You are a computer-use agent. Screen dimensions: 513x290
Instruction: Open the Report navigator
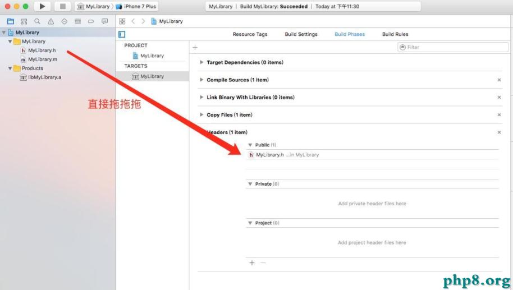click(104, 21)
